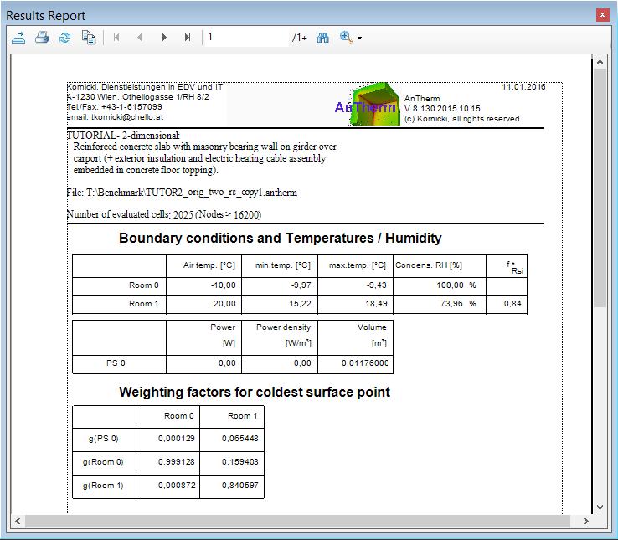
Task: Click the 'TUTORIAL- 2-dimensional:' title line
Action: 123,136
